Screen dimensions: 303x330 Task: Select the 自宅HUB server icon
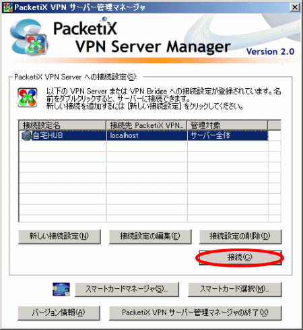tap(26, 135)
